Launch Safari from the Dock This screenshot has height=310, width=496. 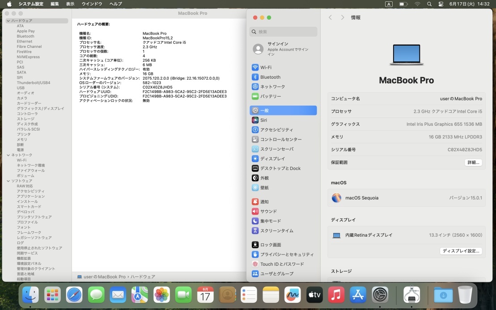(x=74, y=295)
